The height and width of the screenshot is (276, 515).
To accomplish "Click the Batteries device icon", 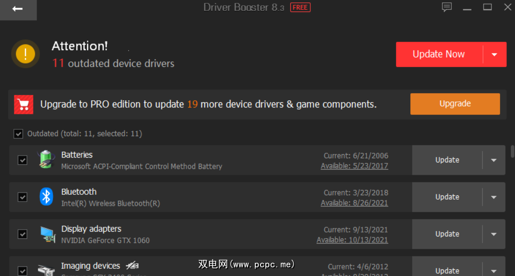I will (46, 159).
